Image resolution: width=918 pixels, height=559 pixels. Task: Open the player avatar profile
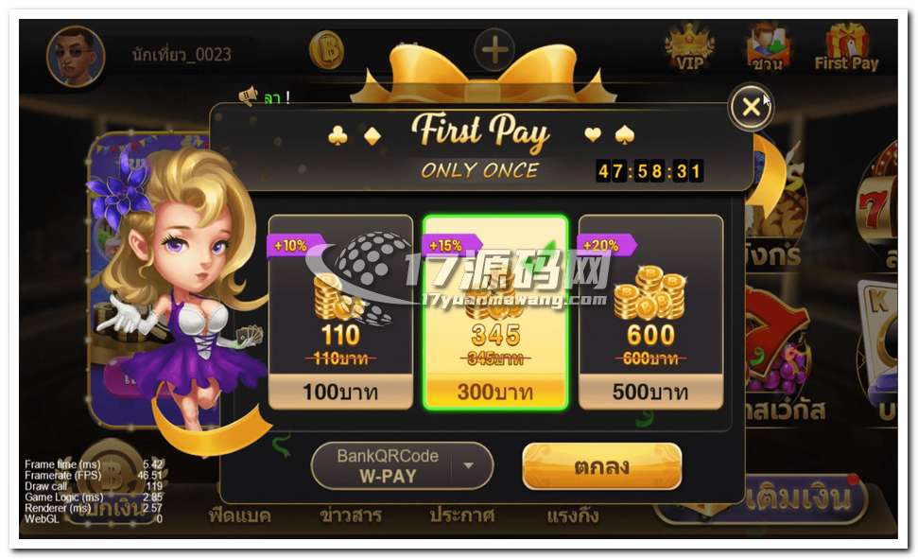click(76, 56)
